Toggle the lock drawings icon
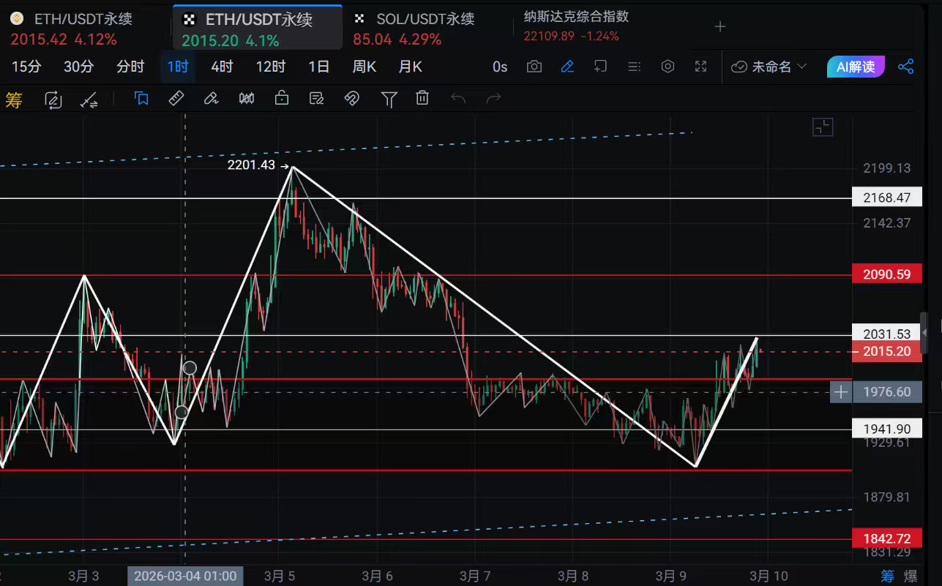Screen dimensions: 942x586 282,99
